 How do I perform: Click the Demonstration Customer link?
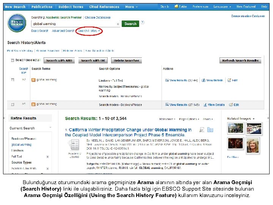coord(248,16)
